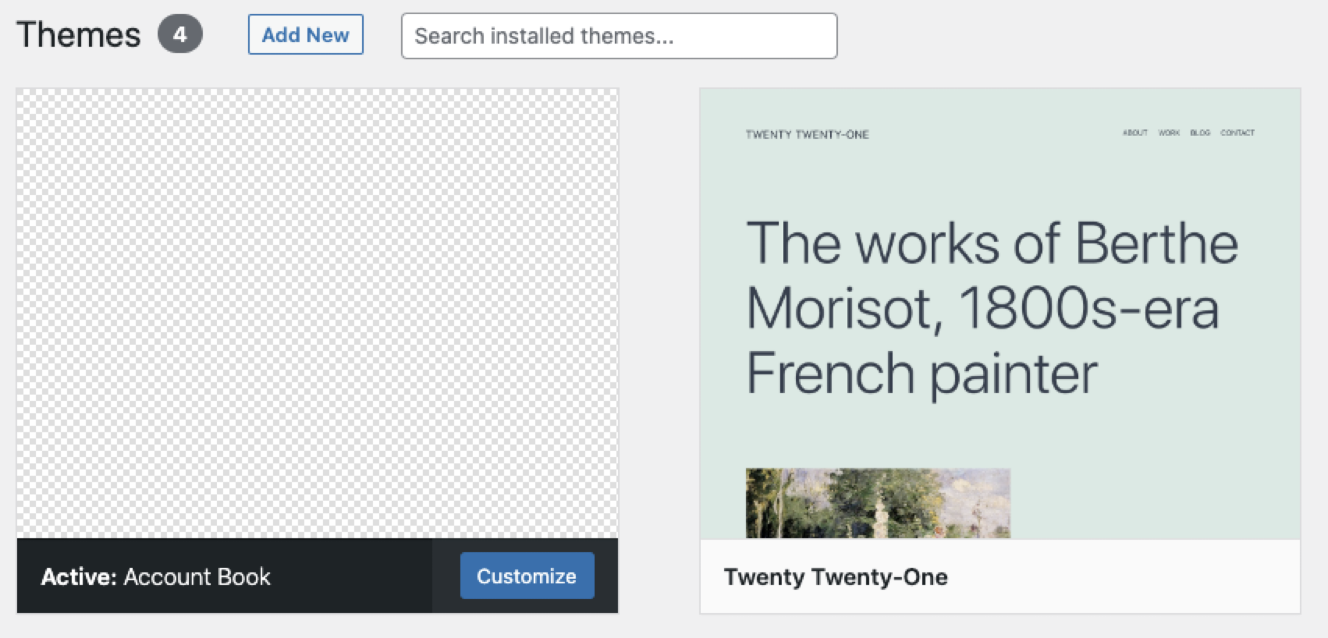Click the "The works of Berthe" headline
The image size is (1328, 638).
pos(991,243)
